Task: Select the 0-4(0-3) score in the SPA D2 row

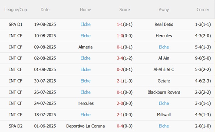Action: pyautogui.click(x=124, y=126)
